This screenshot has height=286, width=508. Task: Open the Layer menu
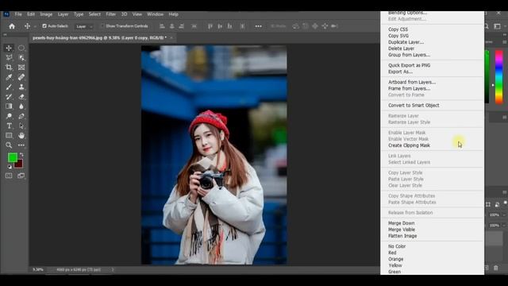(x=63, y=14)
